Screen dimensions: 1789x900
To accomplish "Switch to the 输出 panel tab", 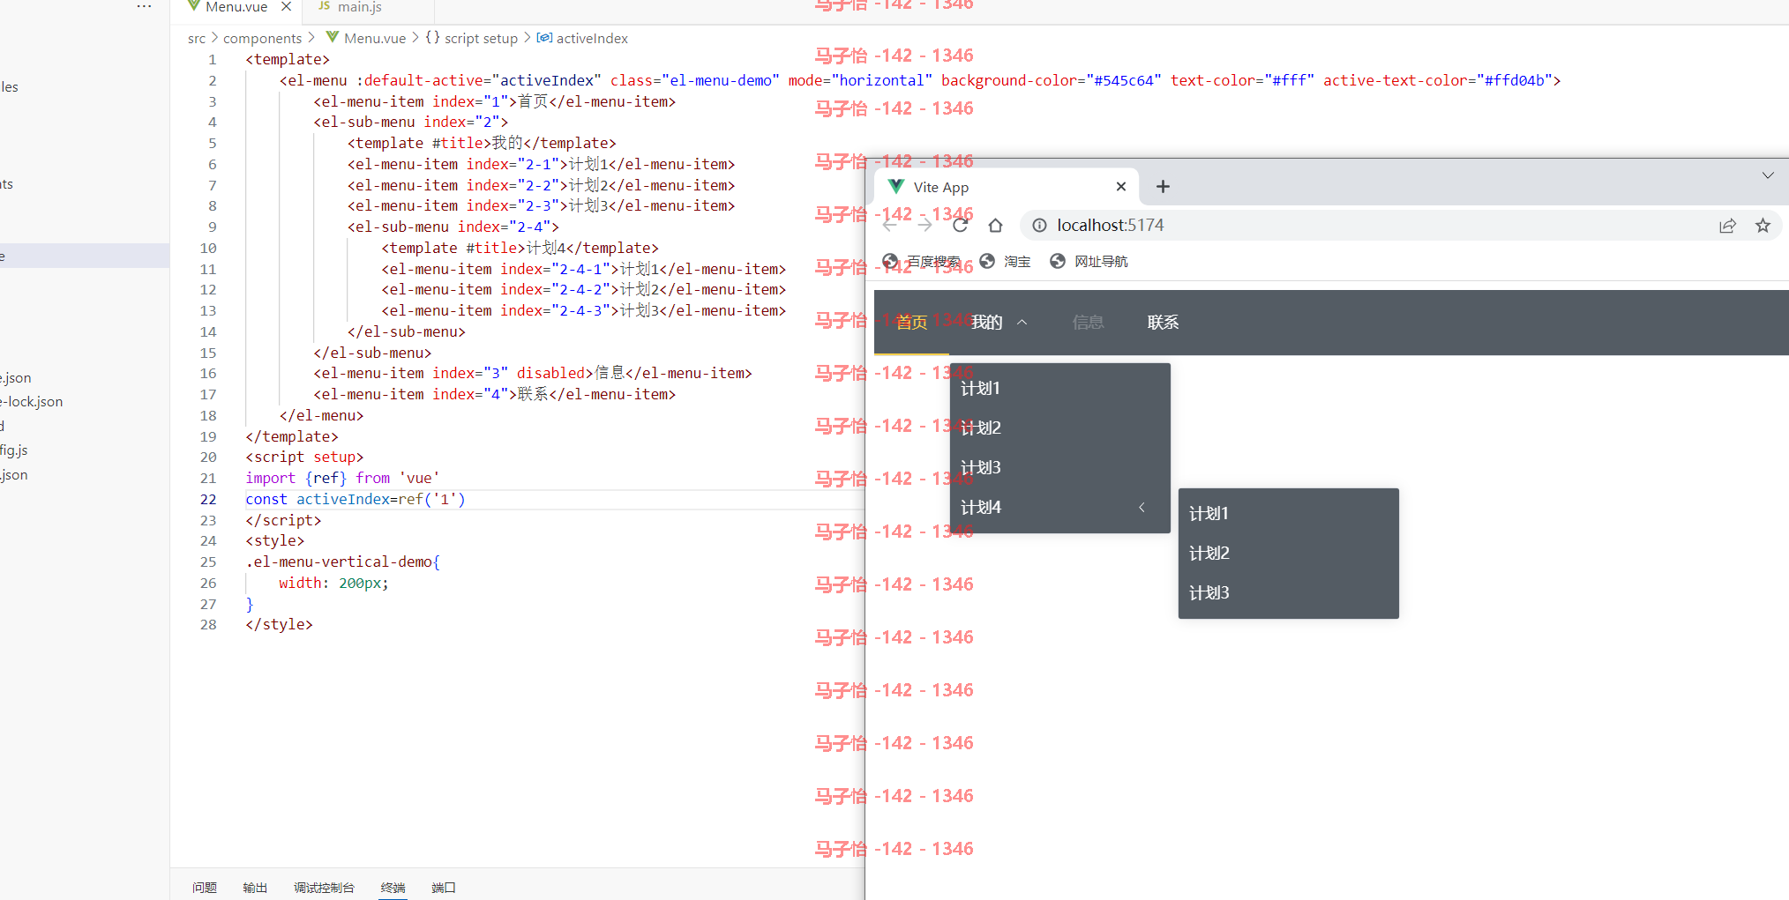I will point(255,888).
